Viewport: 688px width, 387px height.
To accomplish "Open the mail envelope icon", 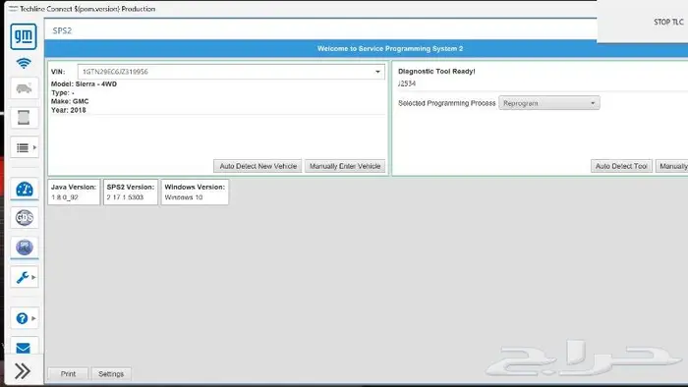I will click(24, 348).
